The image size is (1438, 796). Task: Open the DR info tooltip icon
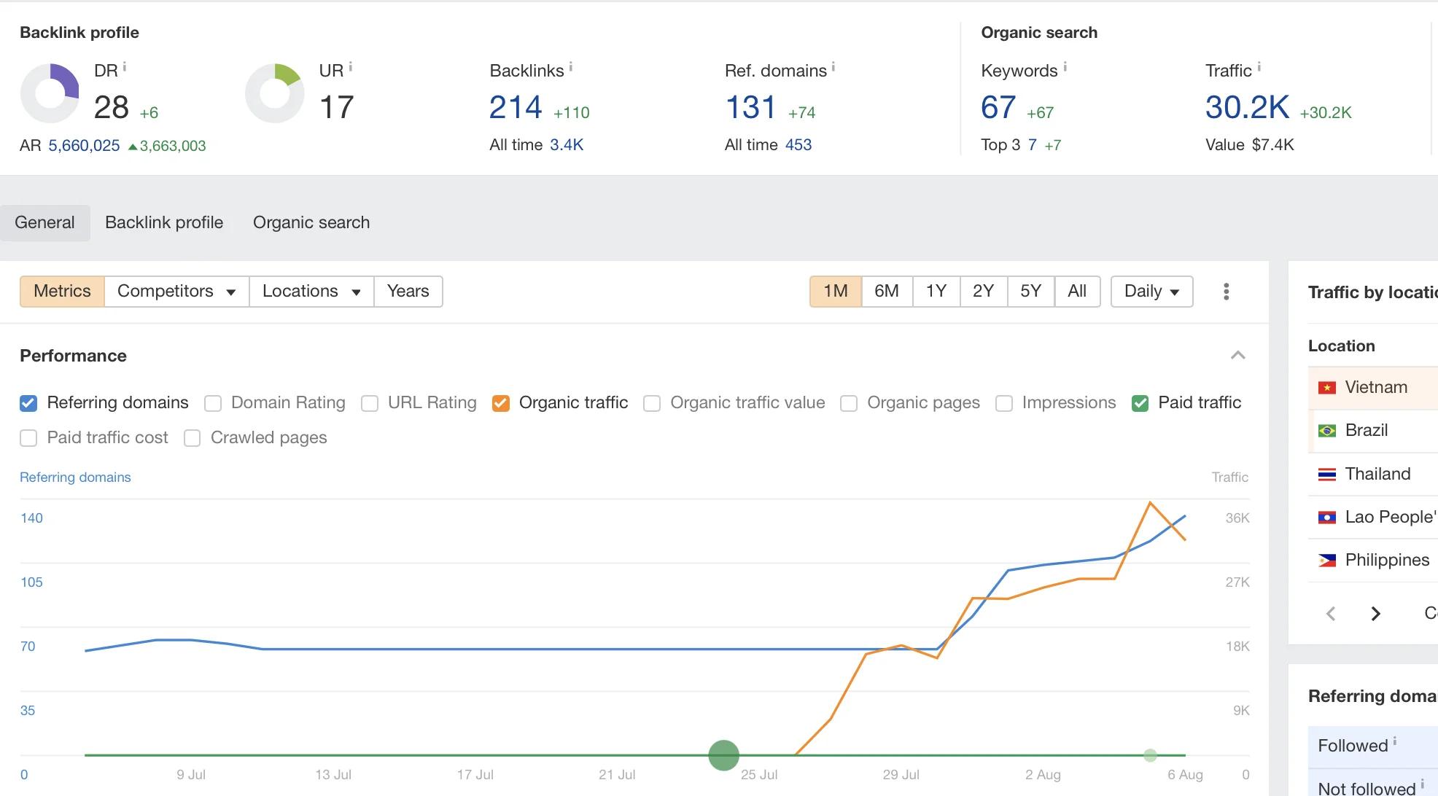click(125, 67)
